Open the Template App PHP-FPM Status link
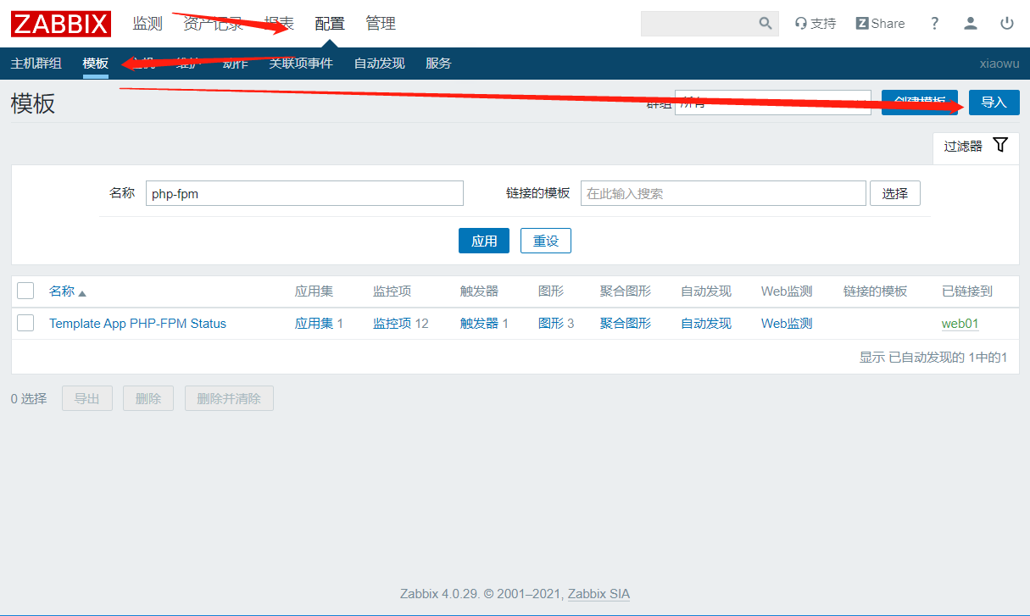 [137, 324]
